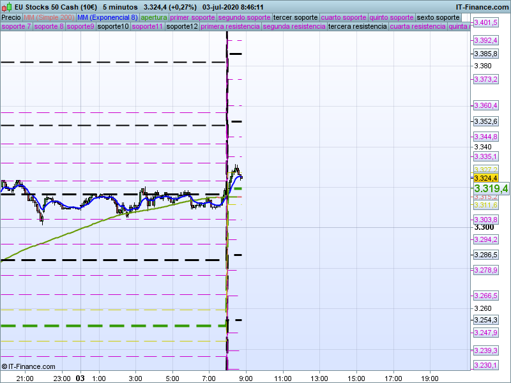The image size is (511, 383).
Task: Click the yellow 3.324,4 current price tag
Action: point(485,178)
